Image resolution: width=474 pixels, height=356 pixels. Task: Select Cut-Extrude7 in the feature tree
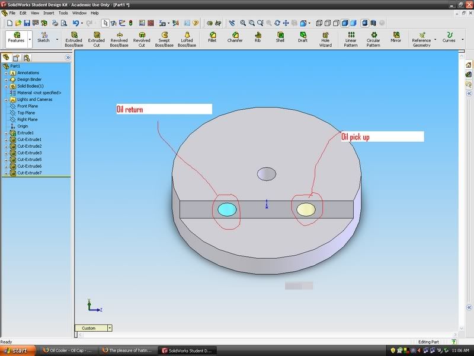click(x=29, y=173)
